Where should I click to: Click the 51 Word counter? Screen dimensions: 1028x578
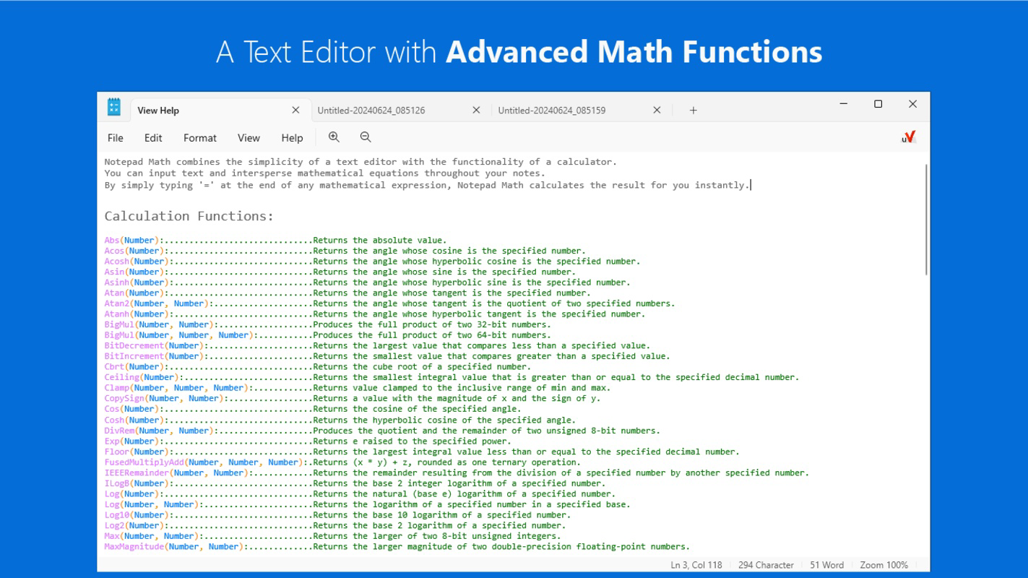pos(828,565)
